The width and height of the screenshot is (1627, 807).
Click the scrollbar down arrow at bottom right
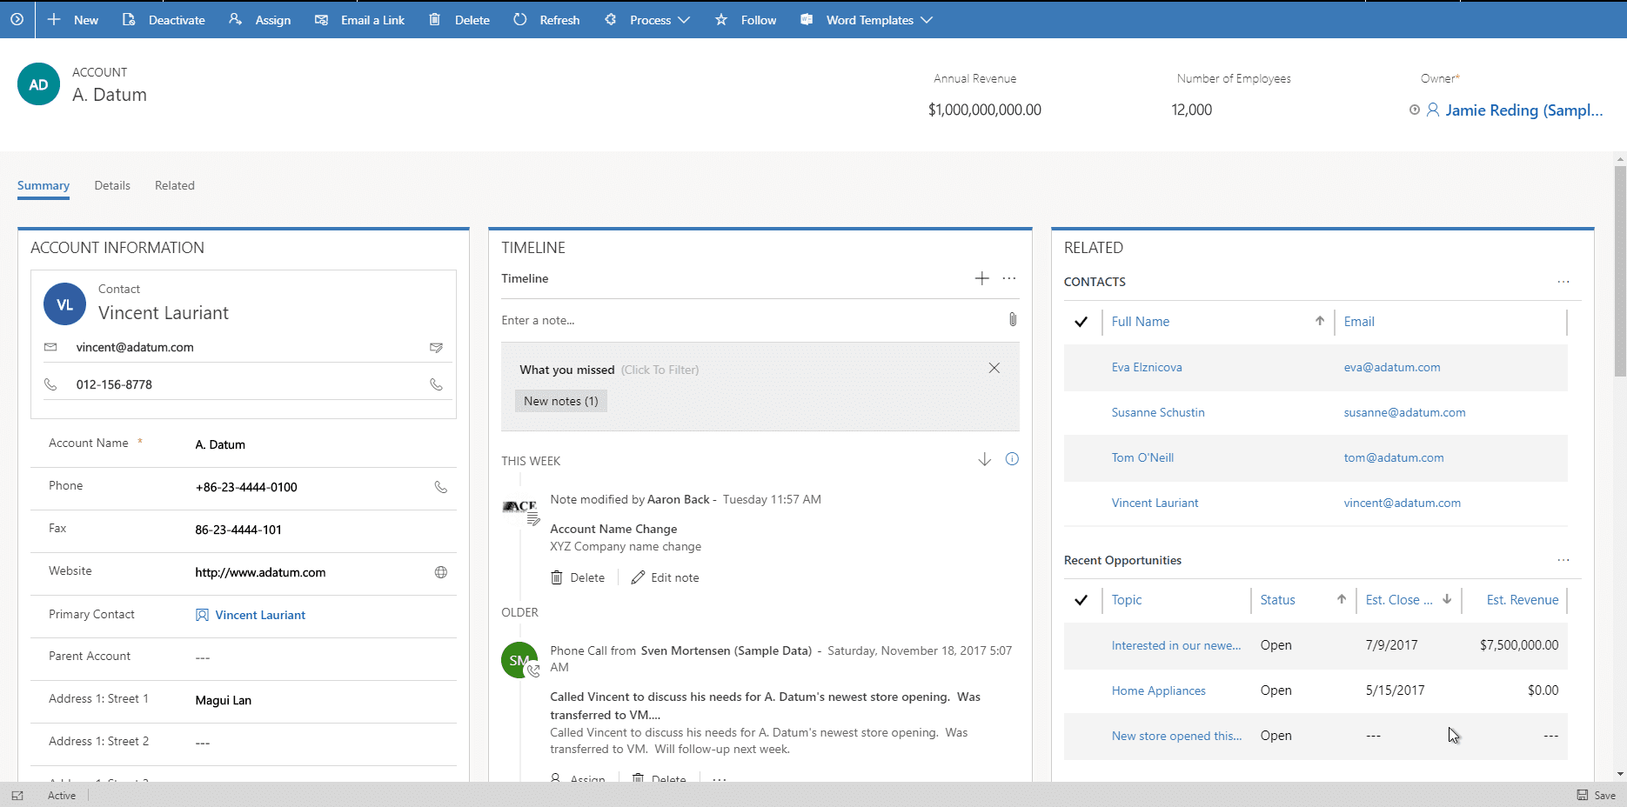1620,774
